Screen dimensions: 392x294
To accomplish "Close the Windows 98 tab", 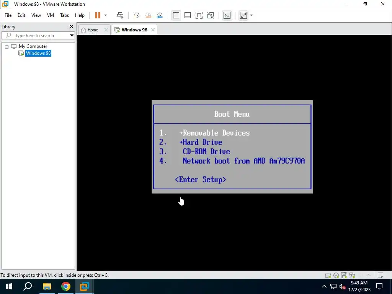I will pyautogui.click(x=153, y=30).
